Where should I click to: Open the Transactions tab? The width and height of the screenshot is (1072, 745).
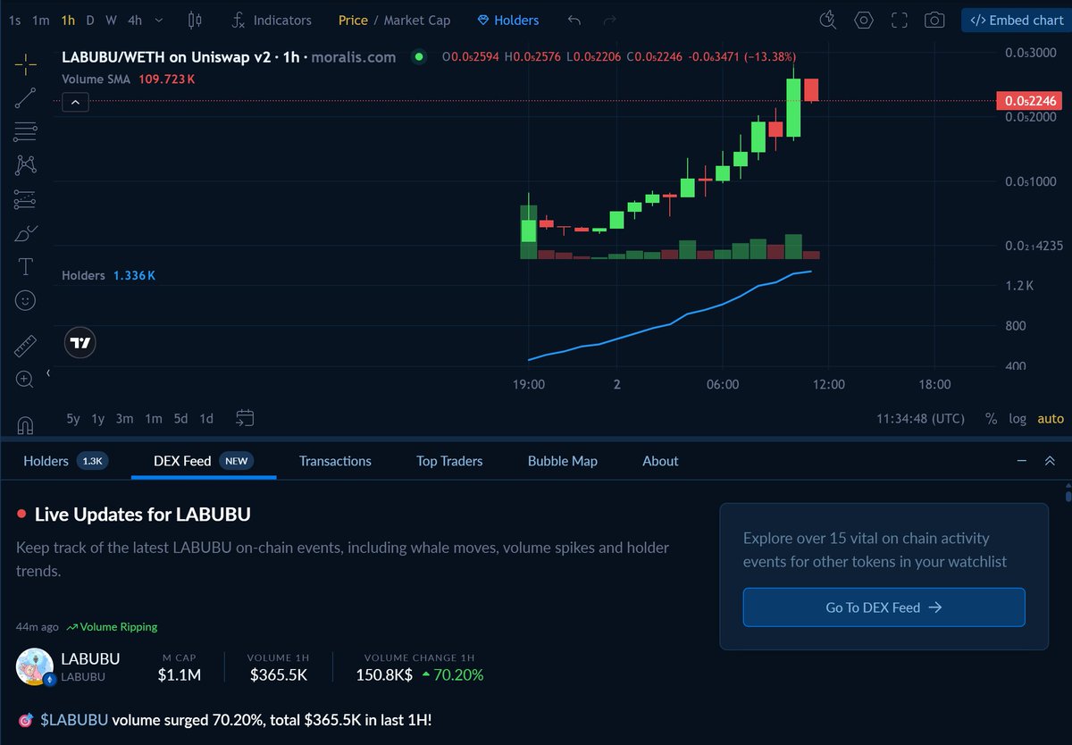click(335, 461)
